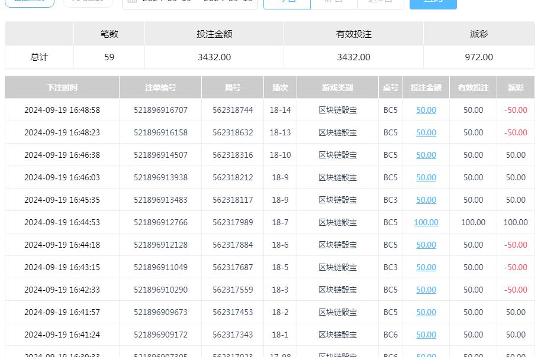Open the 100.00 bet amount link in row 18-7
557x357 pixels.
pyautogui.click(x=426, y=222)
